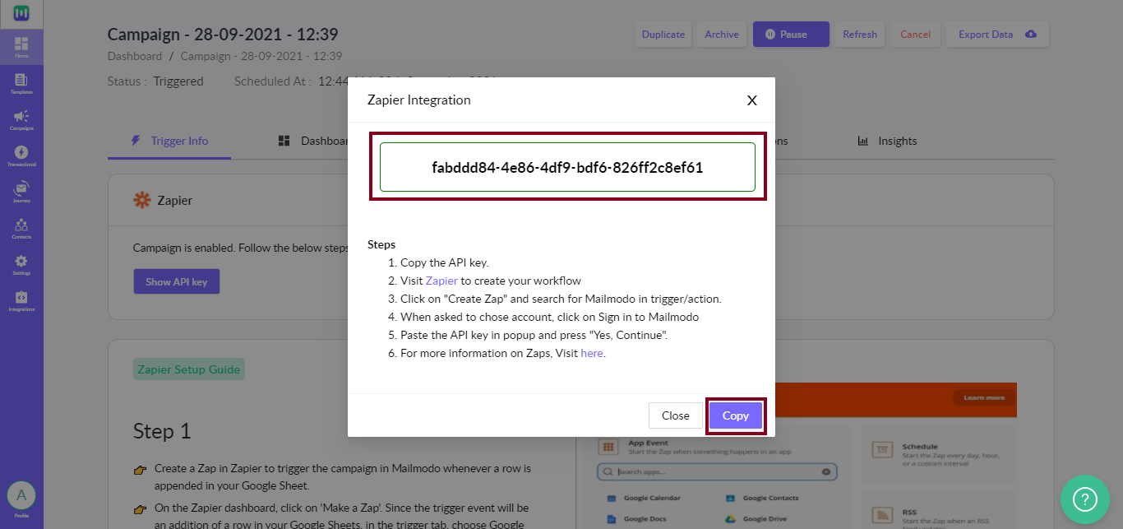Click the 'Copy the API key.' step text

click(x=445, y=262)
